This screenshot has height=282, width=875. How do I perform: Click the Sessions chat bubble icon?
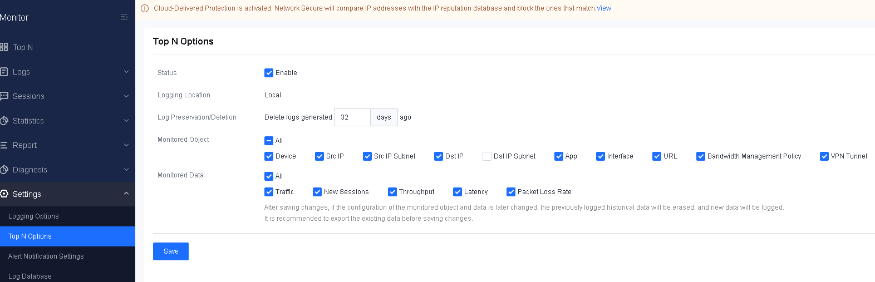click(4, 96)
